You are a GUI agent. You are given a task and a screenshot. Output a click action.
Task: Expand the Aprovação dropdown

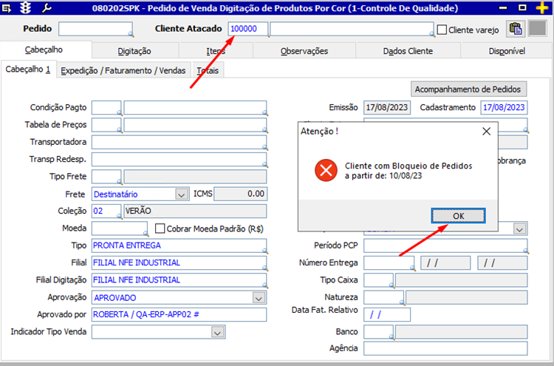259,298
